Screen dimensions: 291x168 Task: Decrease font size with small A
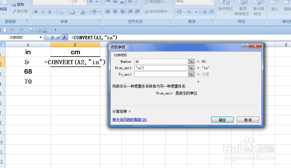(97, 2)
